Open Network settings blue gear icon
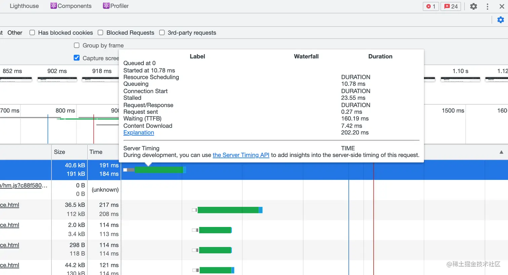Viewport: 508px width, 275px height. pyautogui.click(x=501, y=20)
